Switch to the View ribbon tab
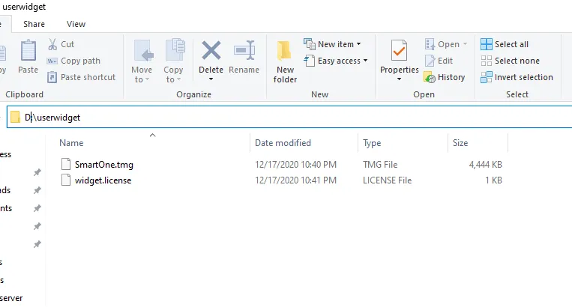This screenshot has width=572, height=307. point(76,24)
